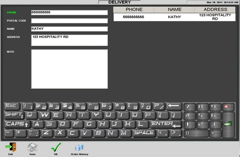Viewport: 240px width, 157px height.
Task: Toggle the CAPS lock key
Action: click(18, 124)
